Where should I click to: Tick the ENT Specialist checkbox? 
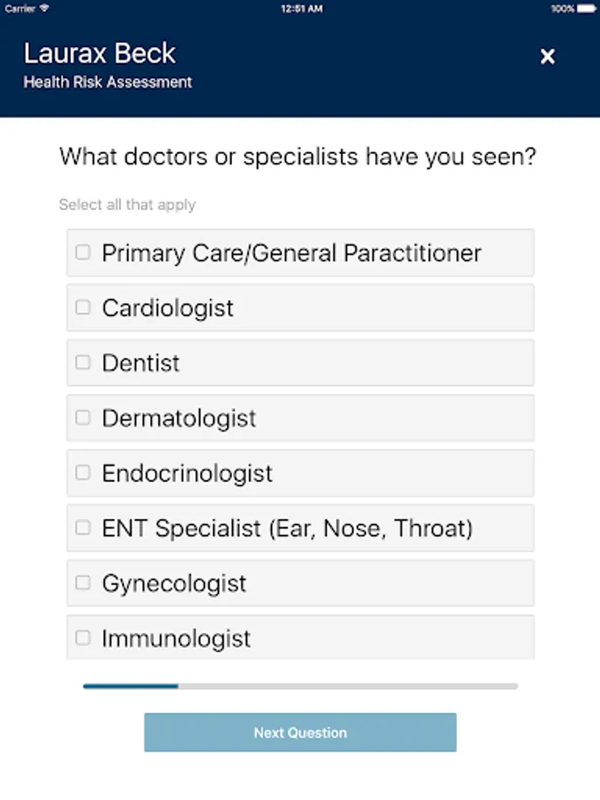click(83, 528)
